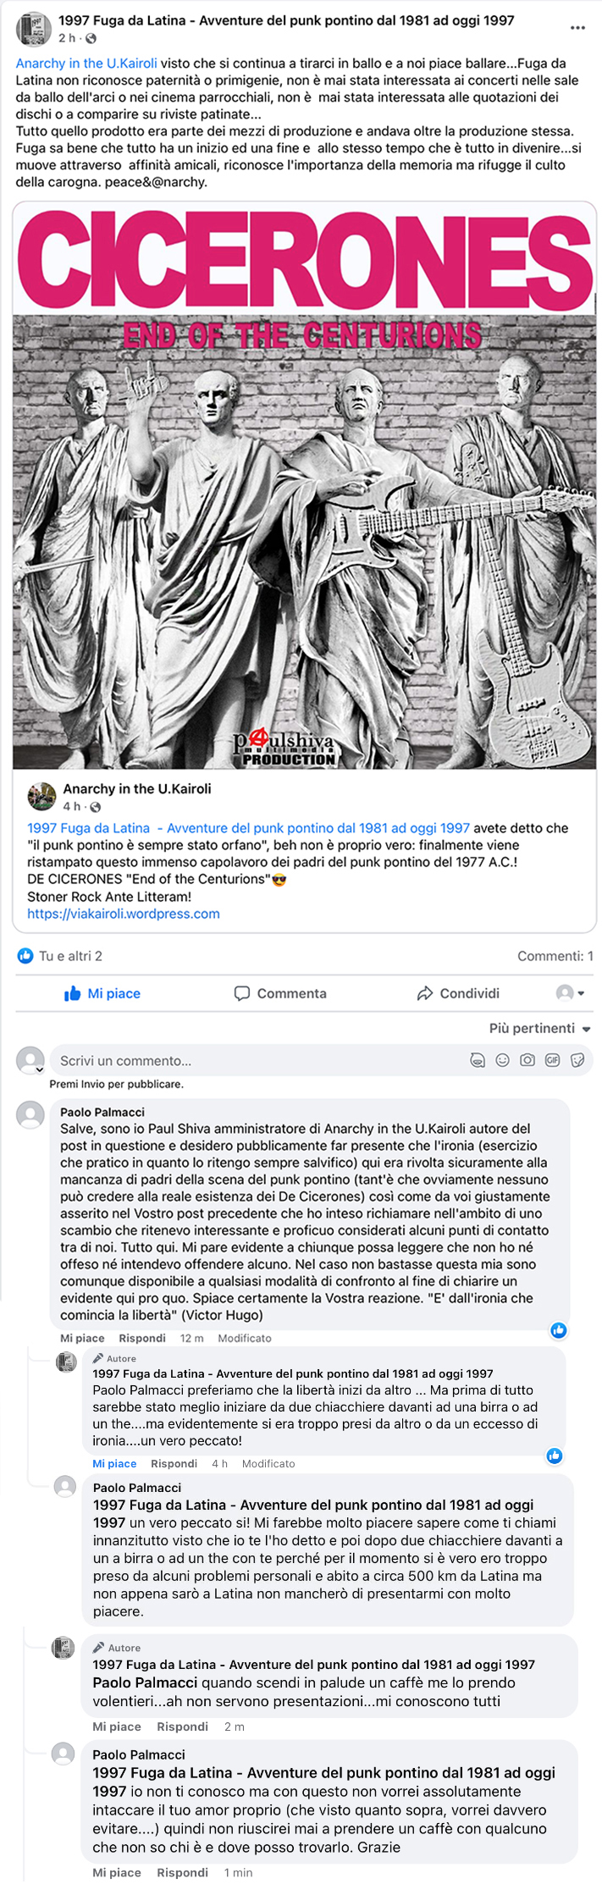Expand the Più pertinenti comment sorting dropdown
Viewport: 602px width, 1884px height.
pos(540,1028)
